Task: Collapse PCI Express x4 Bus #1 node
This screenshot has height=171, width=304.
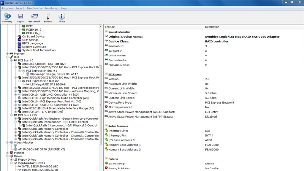Action: 20,71
